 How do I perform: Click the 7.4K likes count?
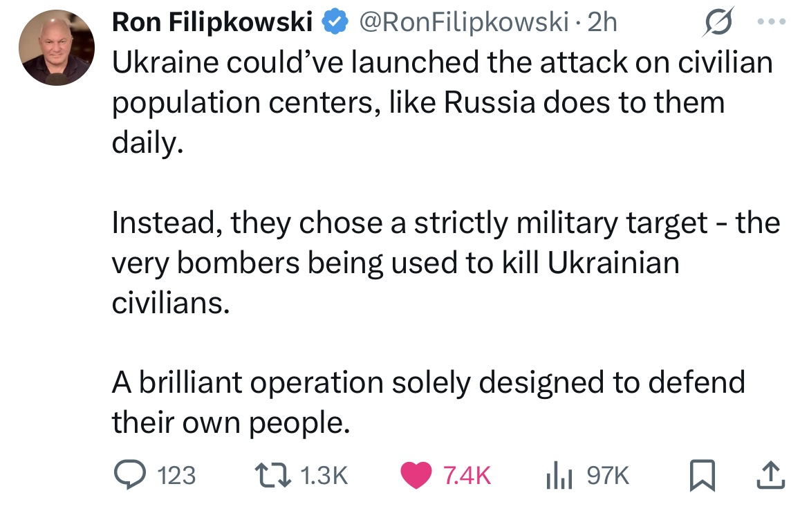[x=467, y=476]
